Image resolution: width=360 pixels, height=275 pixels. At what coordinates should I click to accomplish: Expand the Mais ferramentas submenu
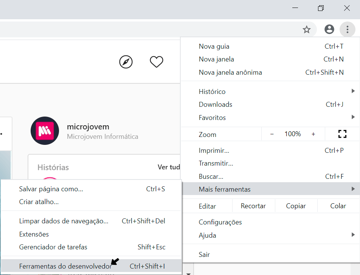(x=270, y=189)
